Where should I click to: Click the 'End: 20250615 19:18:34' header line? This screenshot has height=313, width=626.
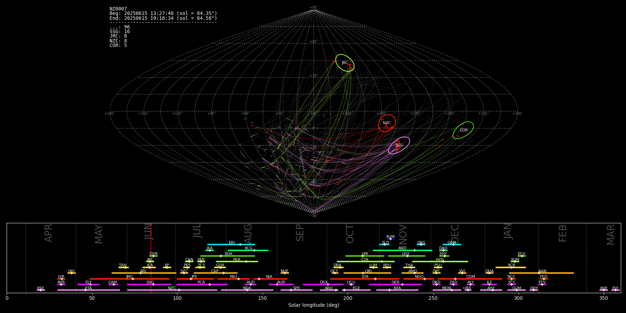point(163,18)
